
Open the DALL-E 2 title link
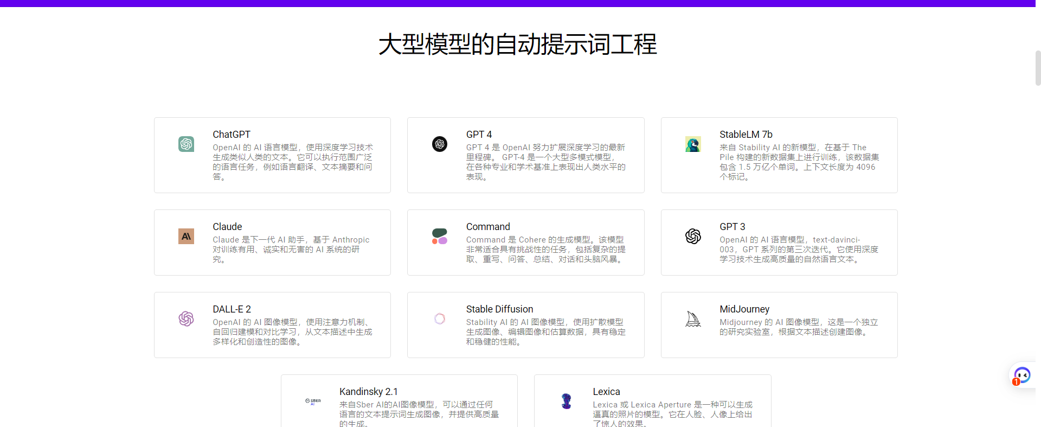pos(232,309)
